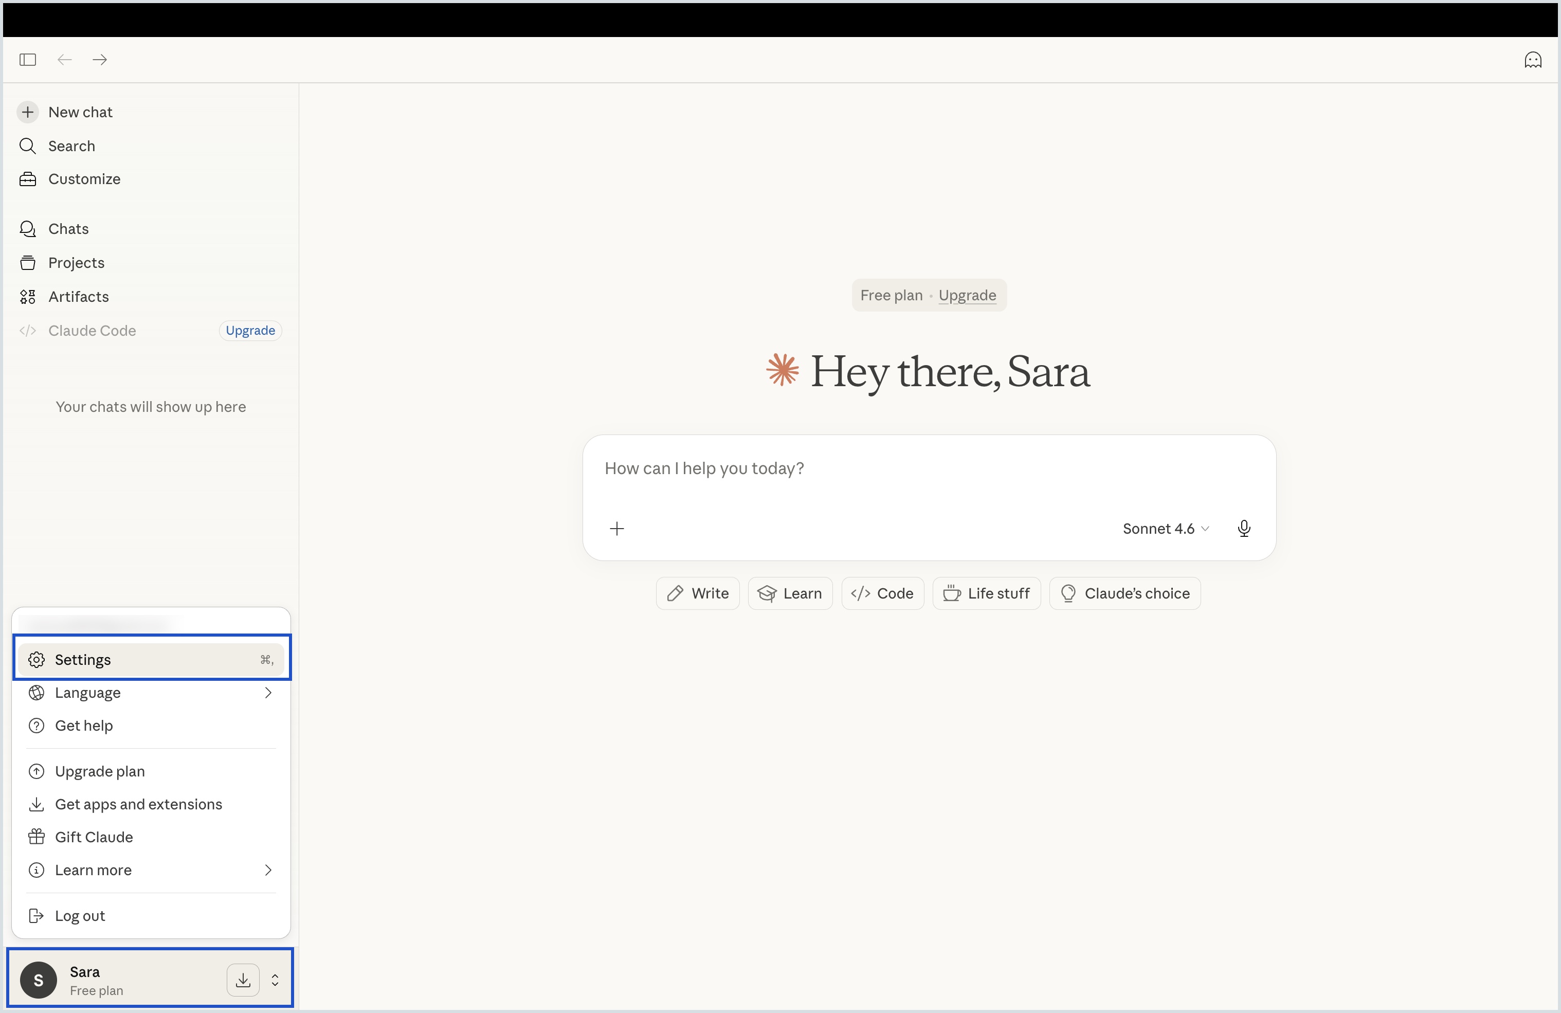Click the Search sidebar label
This screenshot has width=1561, height=1013.
[x=71, y=146]
